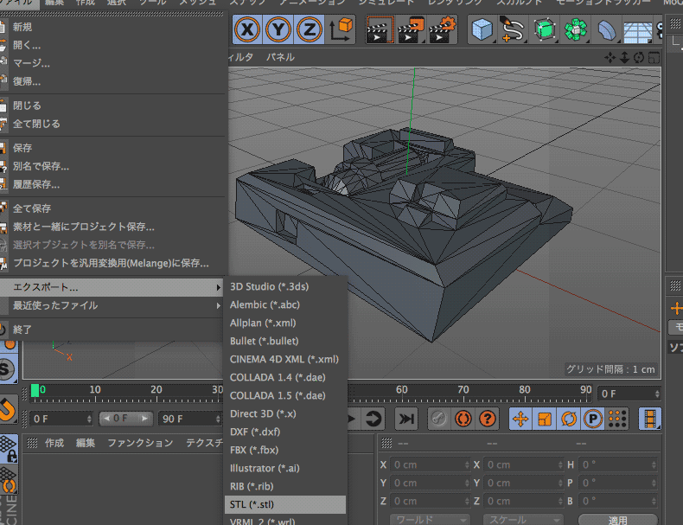Click 別名で保存... in the file menu
This screenshot has height=525, width=683.
tap(41, 166)
